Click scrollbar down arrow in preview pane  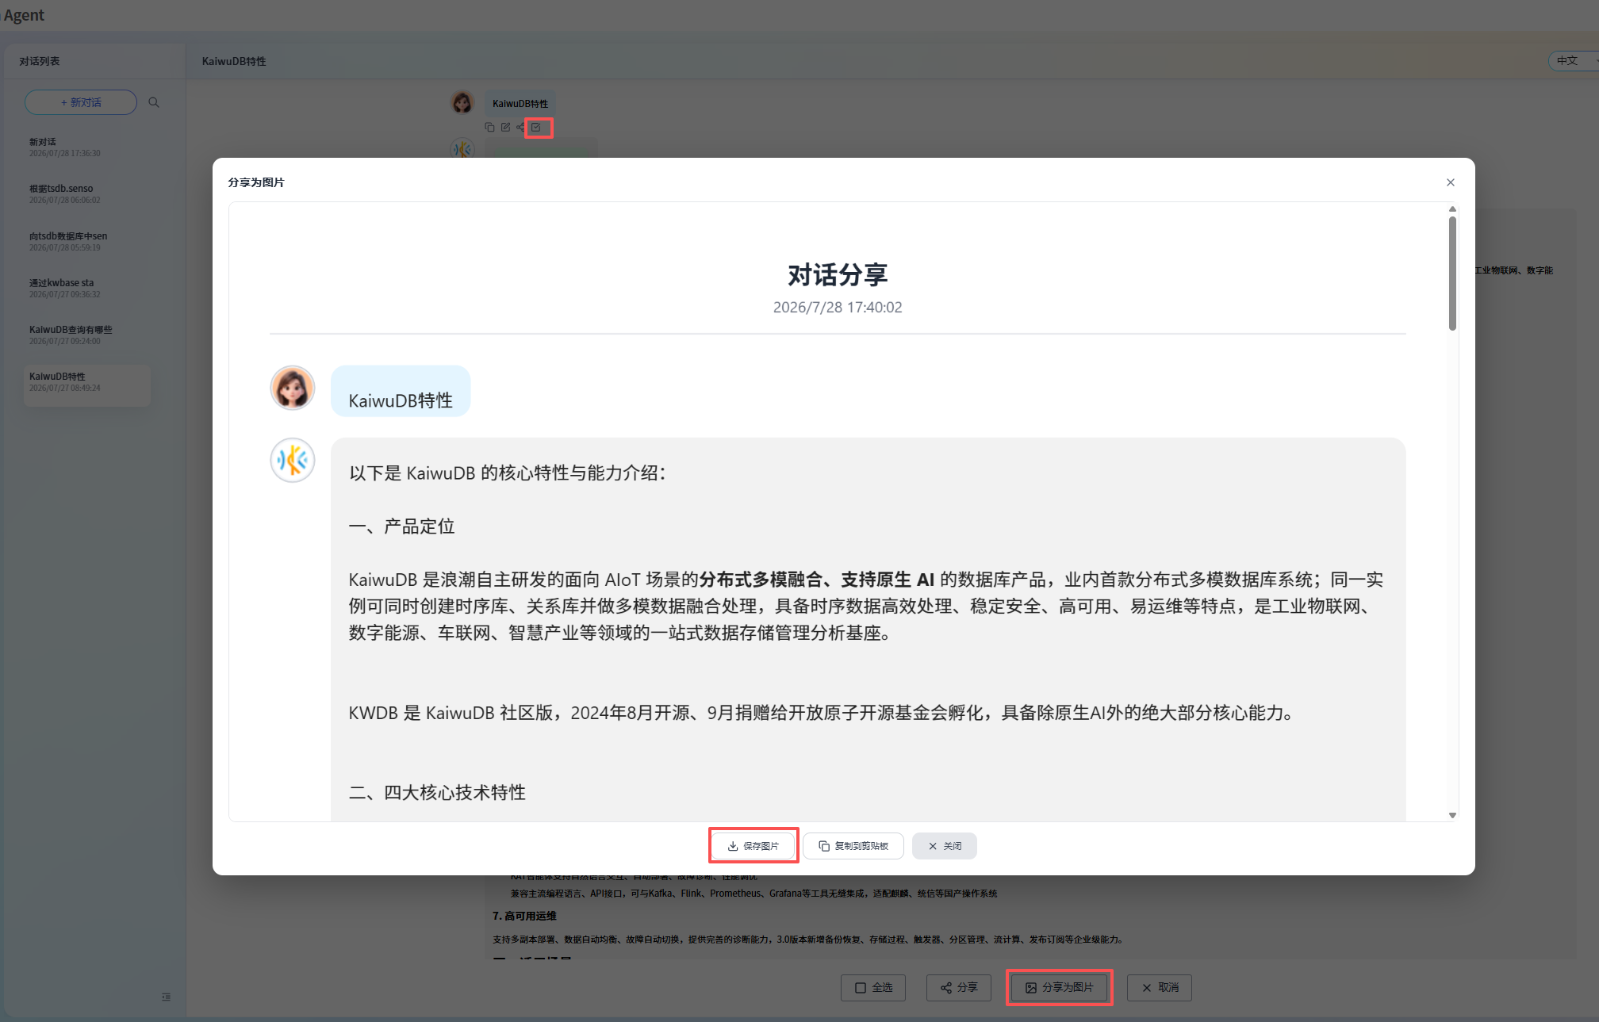tap(1452, 815)
